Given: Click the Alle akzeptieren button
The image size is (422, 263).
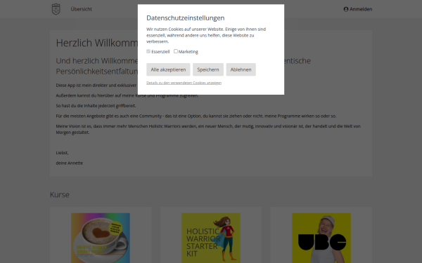Looking at the screenshot, I should (168, 69).
